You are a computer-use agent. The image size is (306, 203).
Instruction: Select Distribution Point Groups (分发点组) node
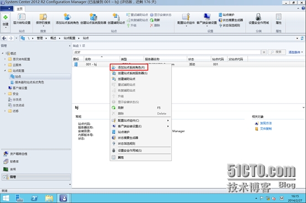pyautogui.click(x=16, y=105)
